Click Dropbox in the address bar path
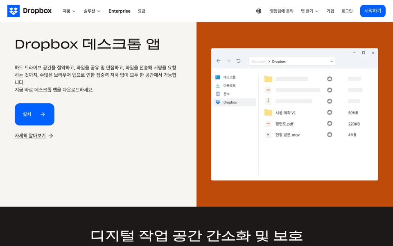 click(x=279, y=61)
